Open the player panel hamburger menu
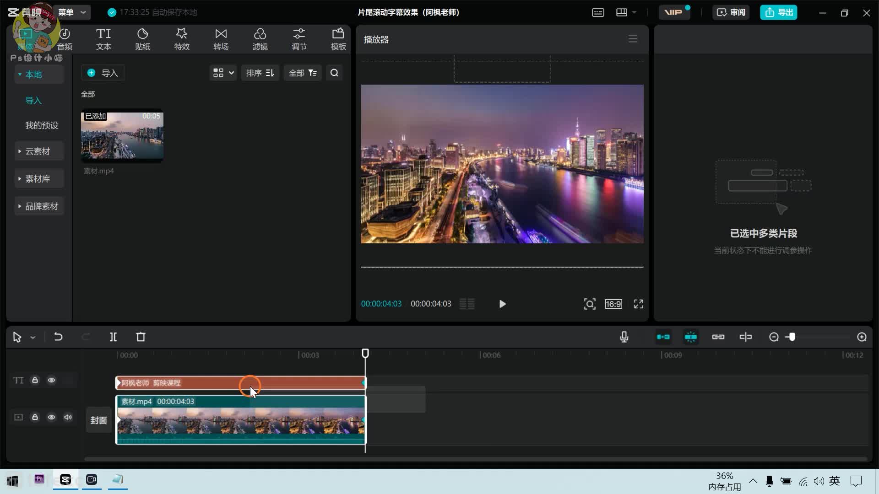 click(x=633, y=39)
